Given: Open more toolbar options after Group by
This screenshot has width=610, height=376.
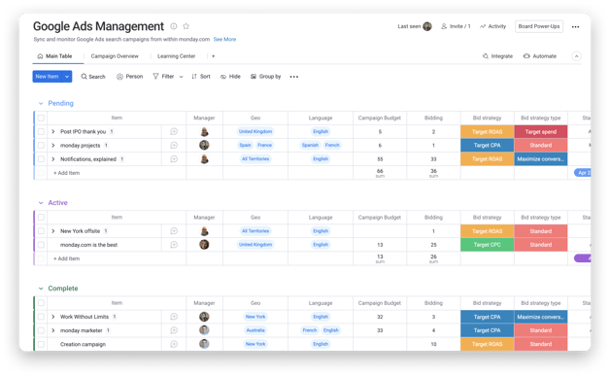Looking at the screenshot, I should [294, 77].
